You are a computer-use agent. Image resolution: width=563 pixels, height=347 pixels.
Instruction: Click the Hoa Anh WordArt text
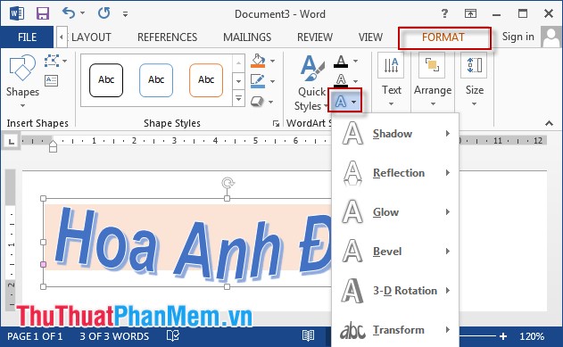tap(194, 244)
